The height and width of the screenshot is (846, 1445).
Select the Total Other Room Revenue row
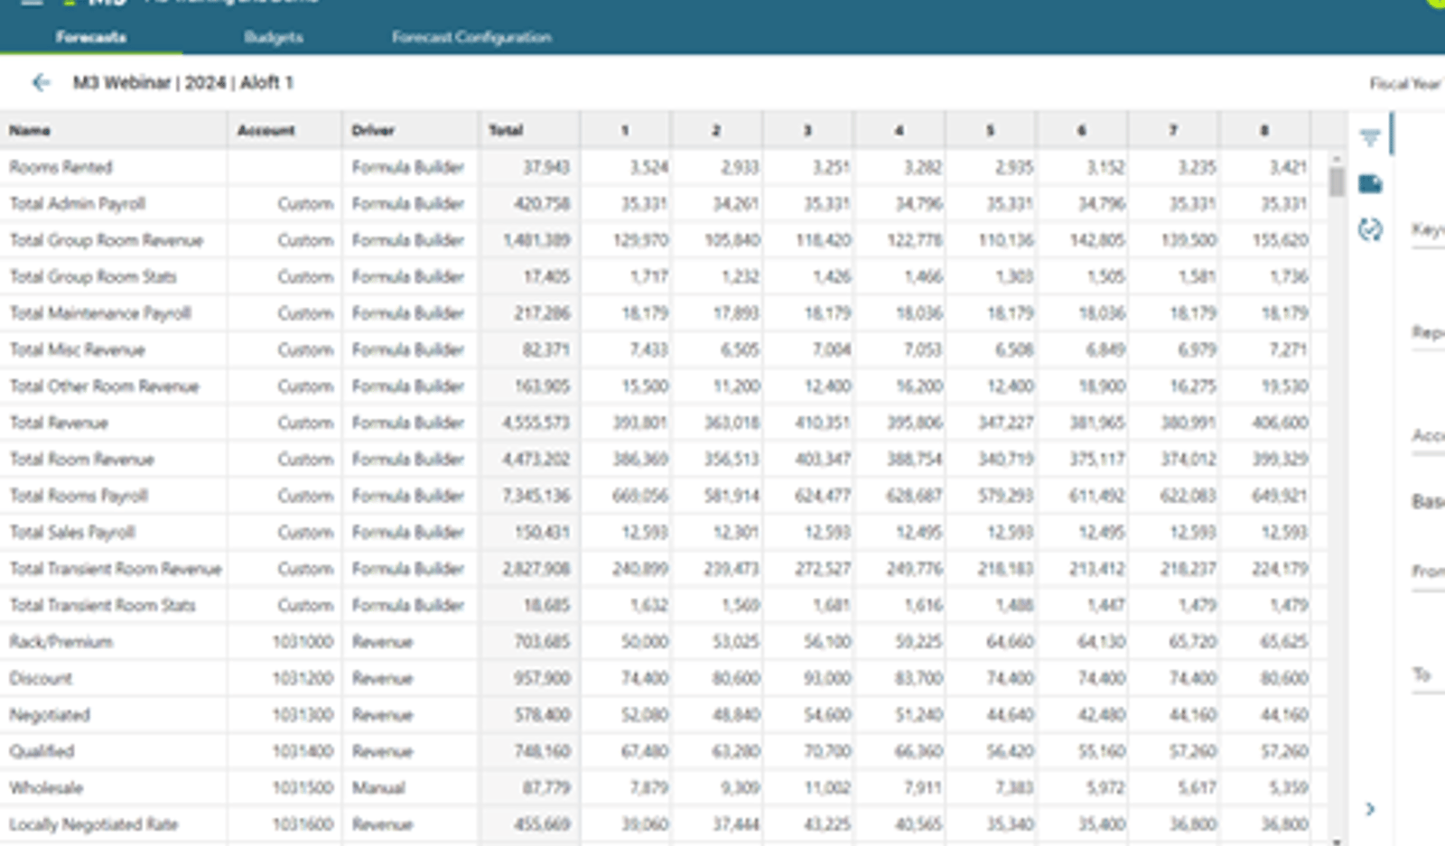(104, 386)
